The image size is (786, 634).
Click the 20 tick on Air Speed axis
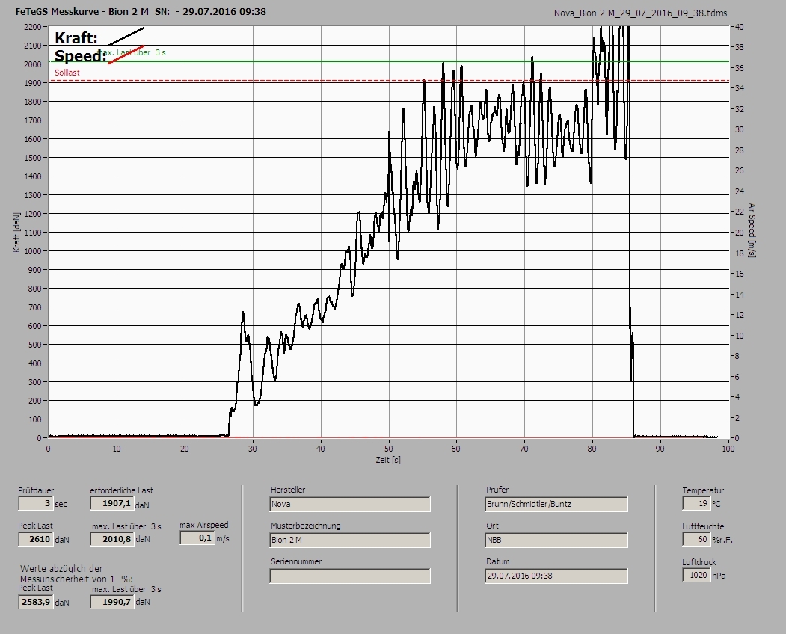[x=740, y=233]
